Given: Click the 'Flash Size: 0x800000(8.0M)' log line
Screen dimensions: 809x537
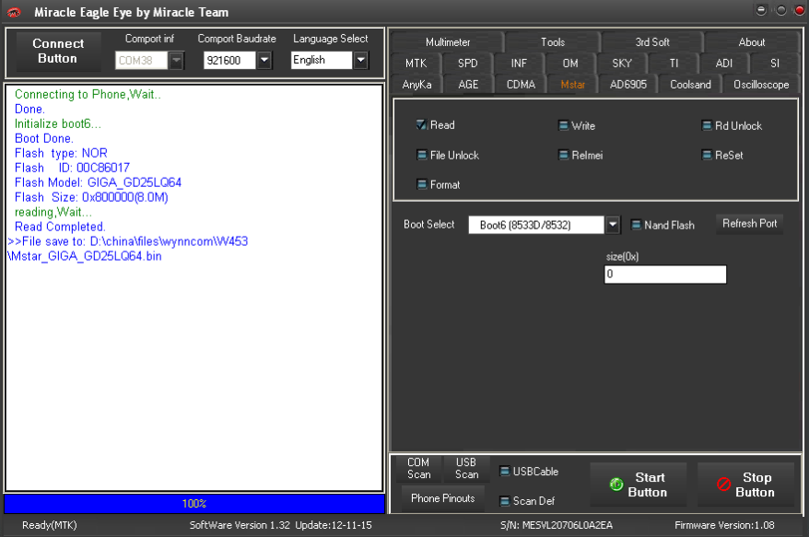Looking at the screenshot, I should (91, 197).
